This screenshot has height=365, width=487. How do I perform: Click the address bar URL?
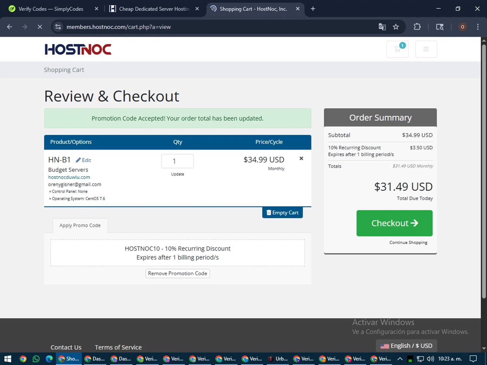click(x=119, y=27)
